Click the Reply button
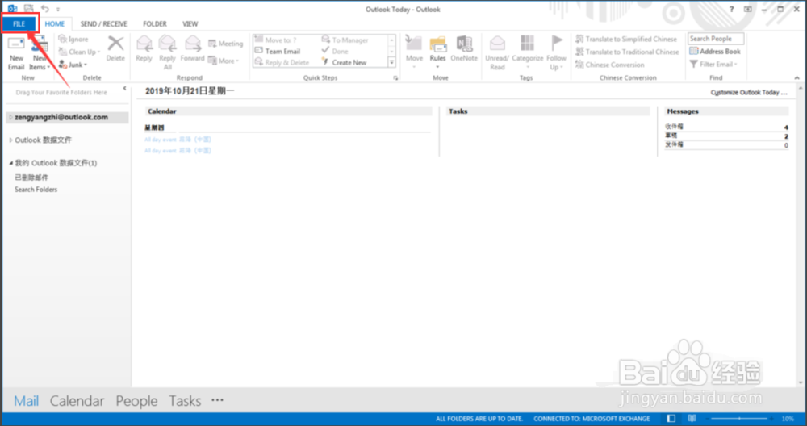The height and width of the screenshot is (426, 807). pyautogui.click(x=144, y=49)
